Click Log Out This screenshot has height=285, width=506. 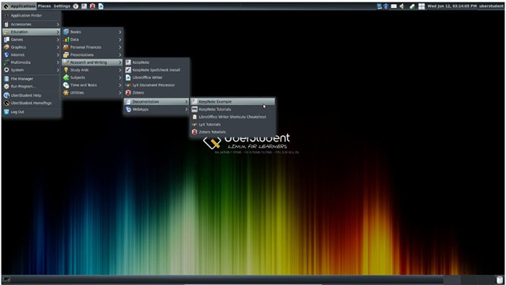click(x=32, y=112)
